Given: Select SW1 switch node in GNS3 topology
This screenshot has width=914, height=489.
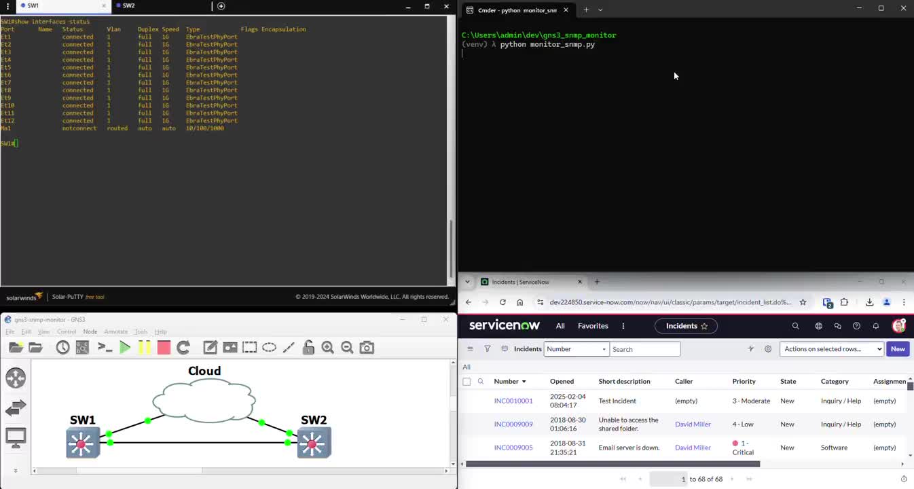Looking at the screenshot, I should click(x=82, y=443).
